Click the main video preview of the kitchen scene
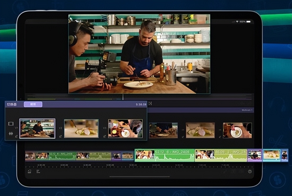This screenshot has width=292, height=196. point(139,54)
